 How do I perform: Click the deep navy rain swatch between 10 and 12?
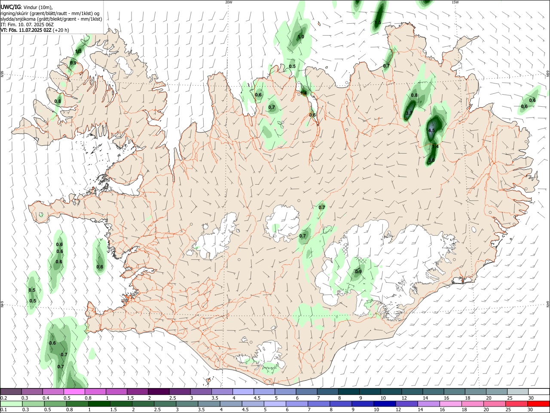tap(384, 404)
